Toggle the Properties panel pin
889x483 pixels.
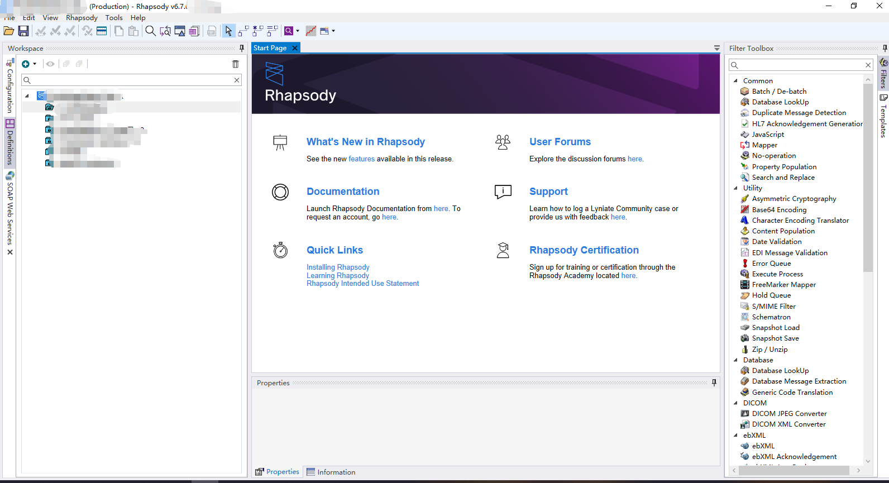(714, 383)
